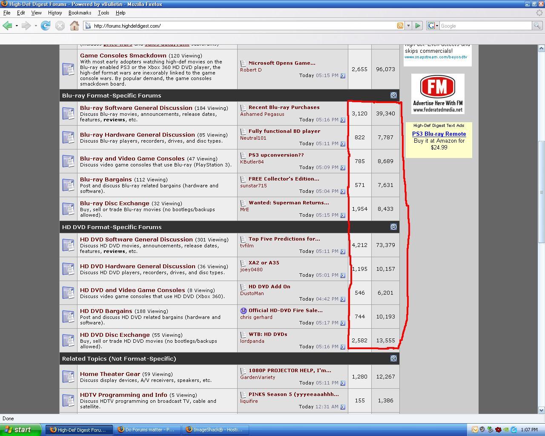Image resolution: width=545 pixels, height=436 pixels.
Task: Click the snapstream.com/beyondtv ad link
Action: coord(436,57)
